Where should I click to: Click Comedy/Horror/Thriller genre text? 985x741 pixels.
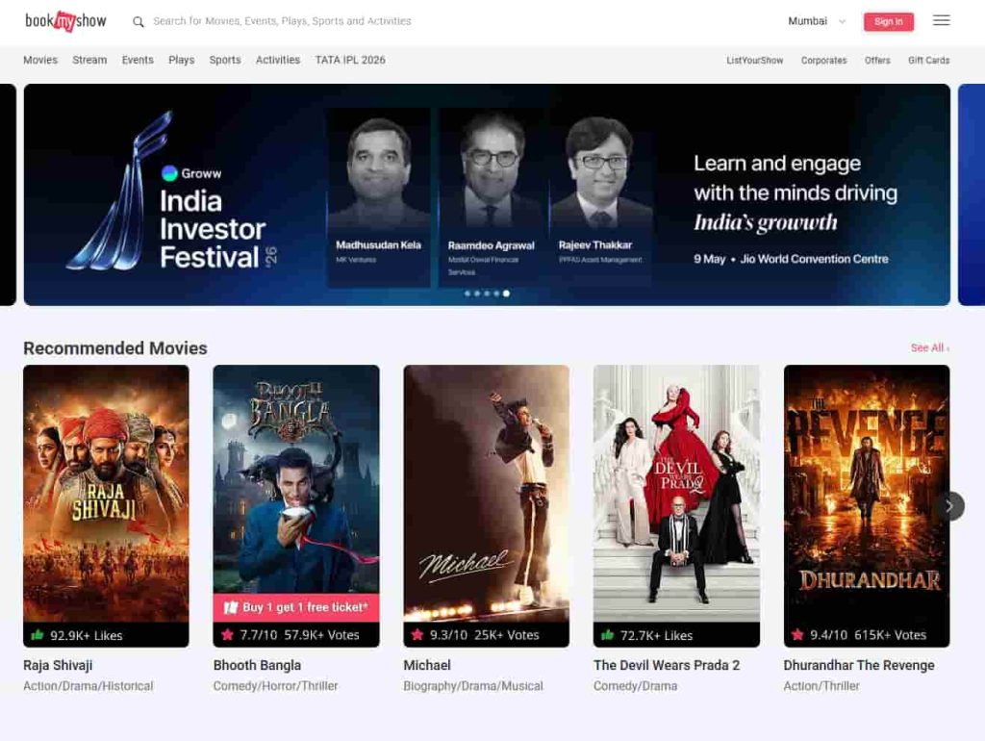[275, 686]
